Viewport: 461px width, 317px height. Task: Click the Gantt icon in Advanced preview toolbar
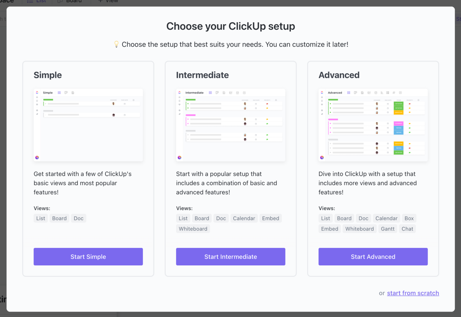[381, 93]
